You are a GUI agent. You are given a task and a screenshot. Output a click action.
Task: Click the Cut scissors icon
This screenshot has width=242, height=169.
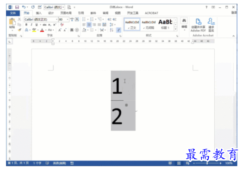pyautogui.click(x=19, y=19)
